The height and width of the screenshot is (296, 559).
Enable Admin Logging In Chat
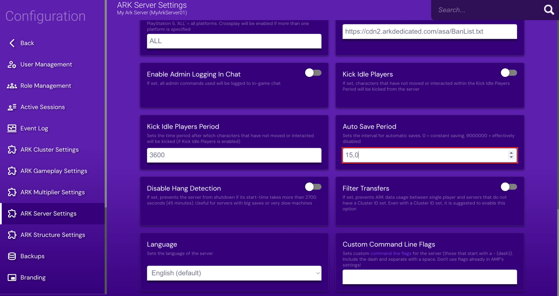point(313,73)
